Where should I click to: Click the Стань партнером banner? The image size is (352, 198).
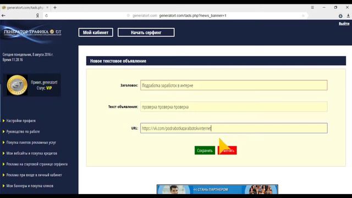tap(217, 189)
